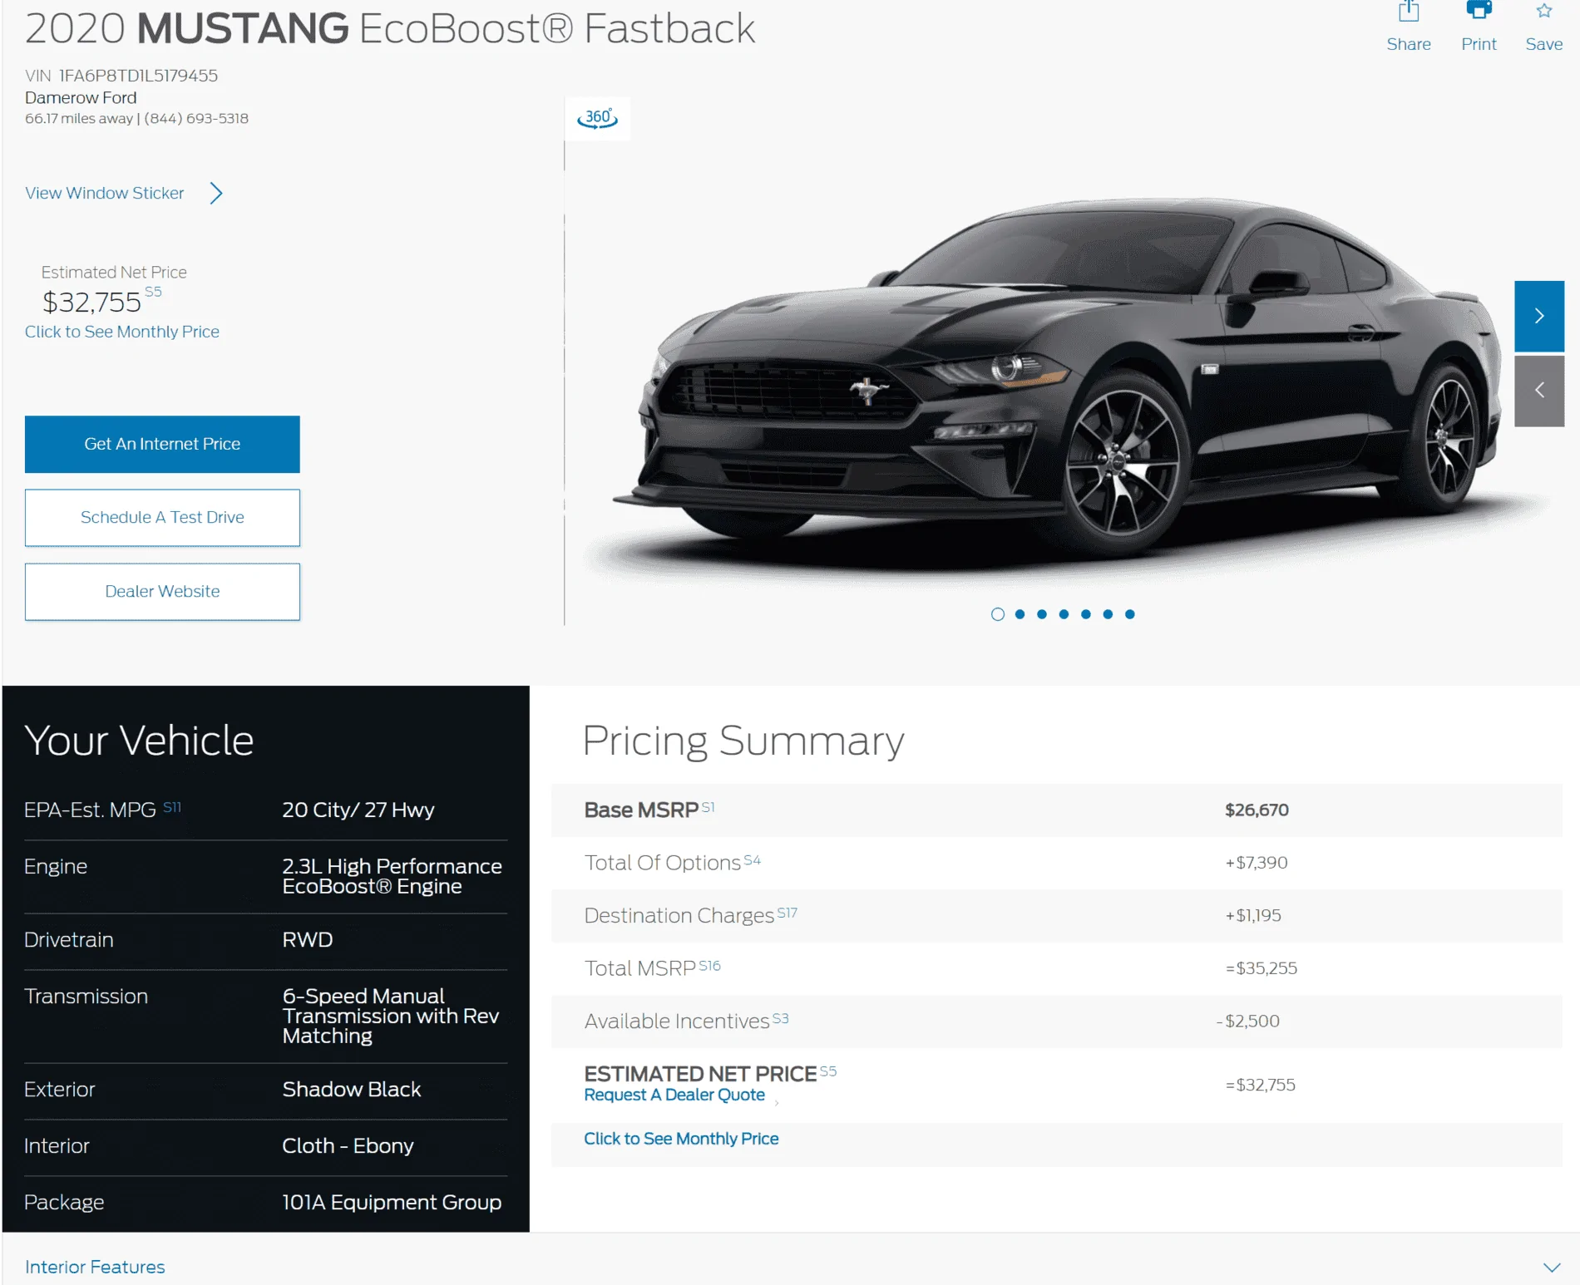Click the Available Incentives value -$2,500

pyautogui.click(x=1247, y=1021)
